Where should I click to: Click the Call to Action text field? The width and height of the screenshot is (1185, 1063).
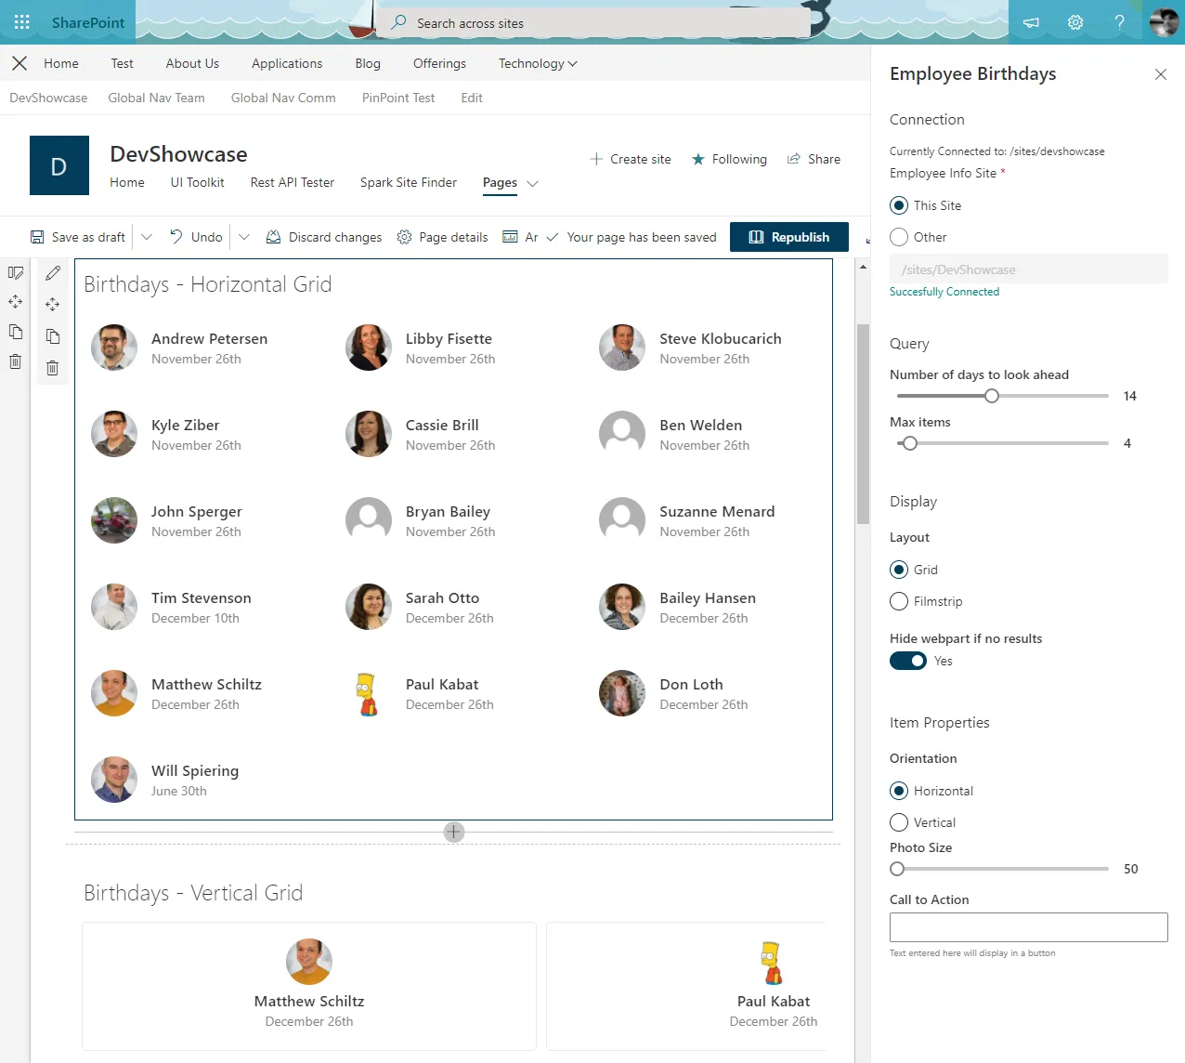click(x=1029, y=927)
